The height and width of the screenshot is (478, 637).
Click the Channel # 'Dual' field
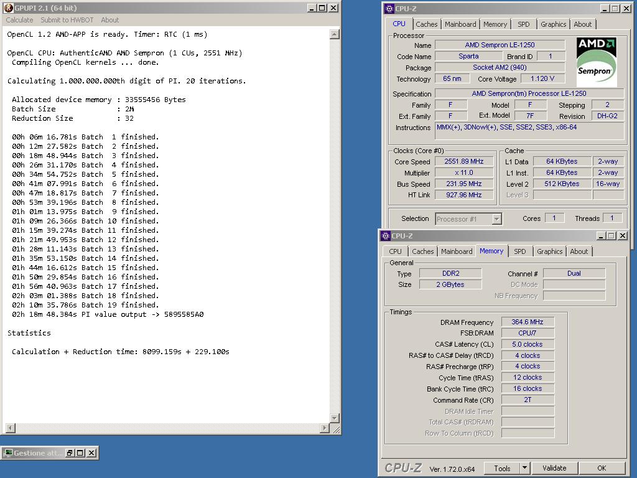(574, 273)
